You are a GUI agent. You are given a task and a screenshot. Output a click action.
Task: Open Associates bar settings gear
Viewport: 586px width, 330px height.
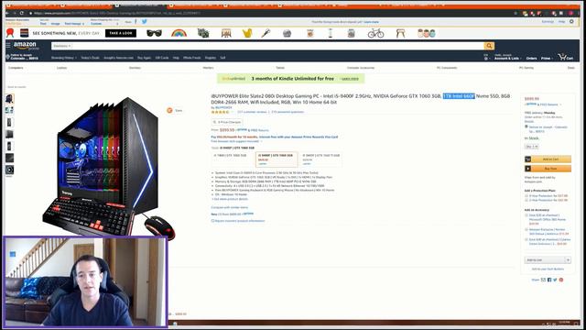(571, 22)
